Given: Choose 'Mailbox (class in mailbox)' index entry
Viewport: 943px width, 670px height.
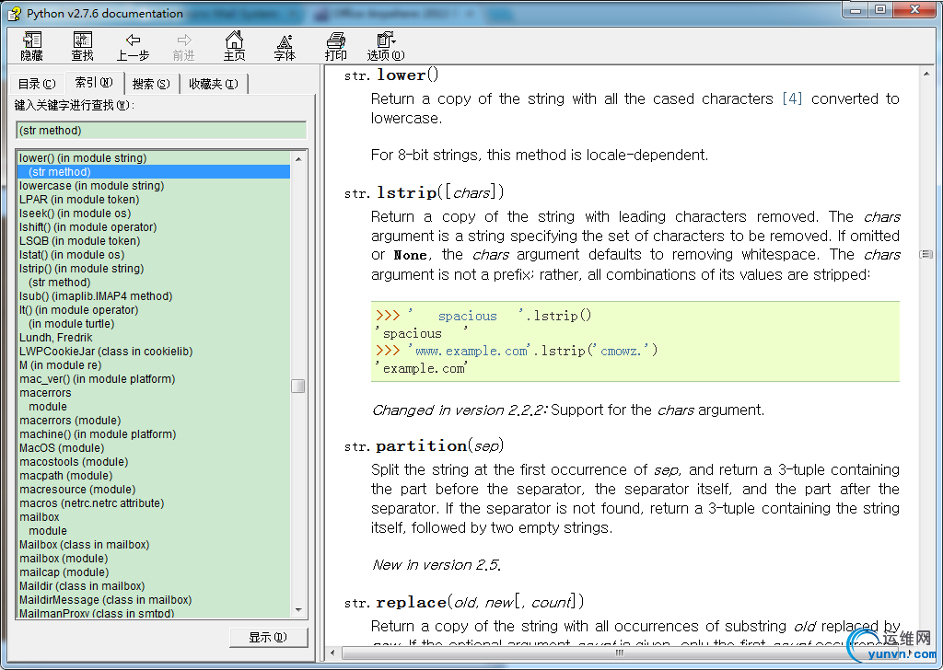Looking at the screenshot, I should 84,545.
